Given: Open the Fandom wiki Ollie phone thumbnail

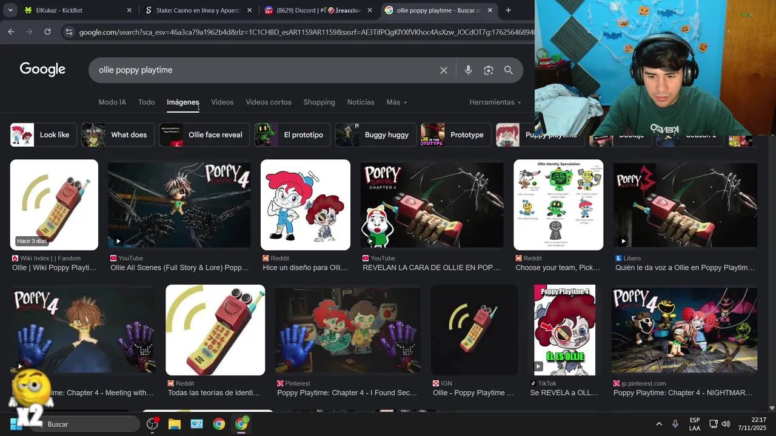Looking at the screenshot, I should tap(54, 205).
